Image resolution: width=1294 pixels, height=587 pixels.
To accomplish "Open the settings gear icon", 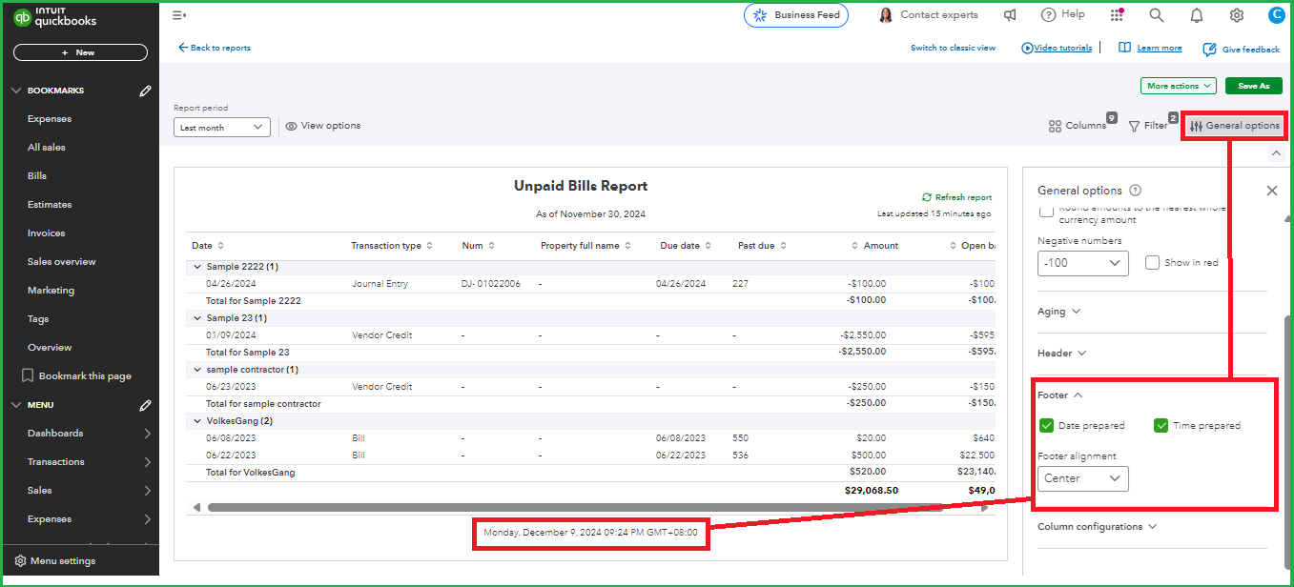I will 1236,15.
